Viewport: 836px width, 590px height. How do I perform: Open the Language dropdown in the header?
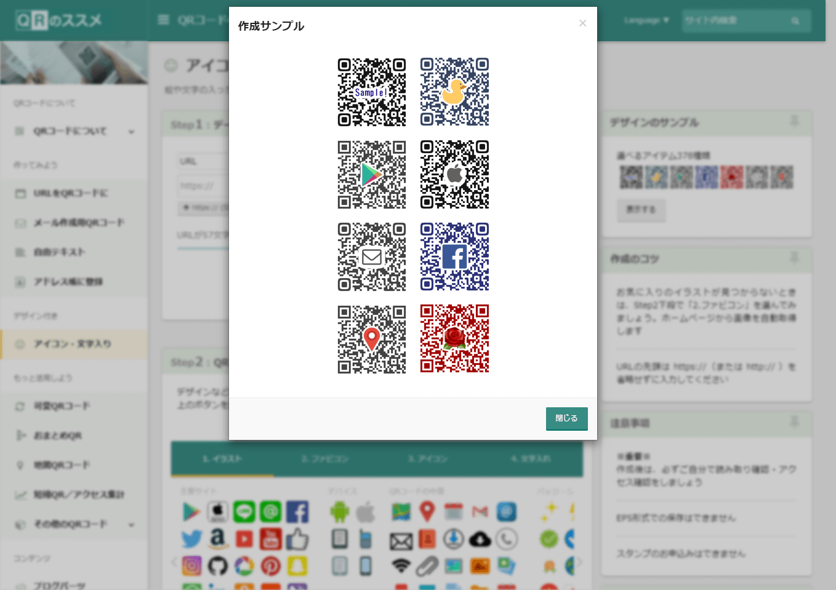tap(646, 20)
